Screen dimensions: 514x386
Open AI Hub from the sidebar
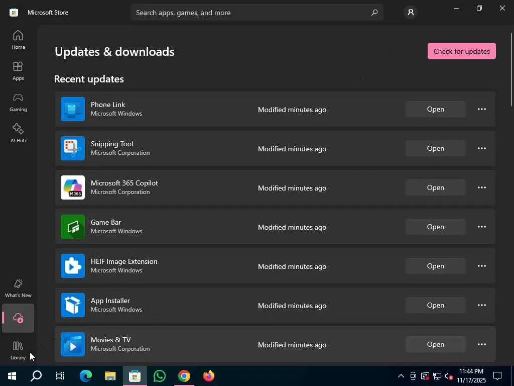tap(18, 133)
